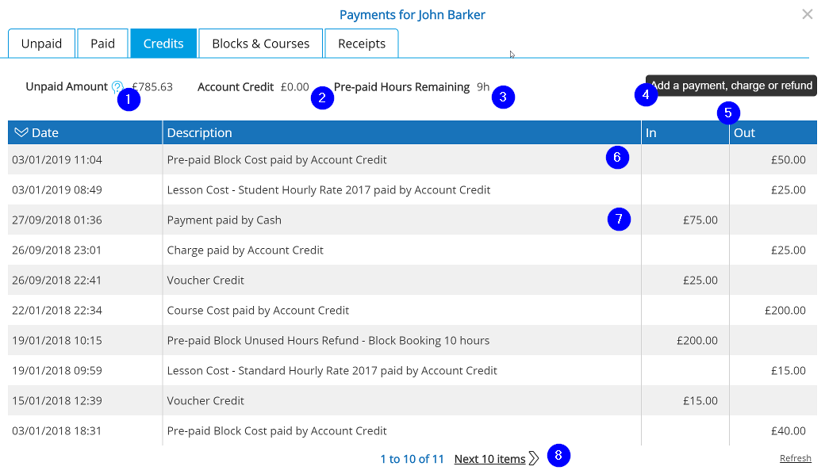The width and height of the screenshot is (825, 474).
Task: Select the 'Payment paid by Cash' entry
Action: coord(412,220)
